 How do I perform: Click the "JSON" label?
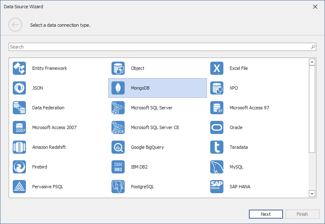click(37, 88)
